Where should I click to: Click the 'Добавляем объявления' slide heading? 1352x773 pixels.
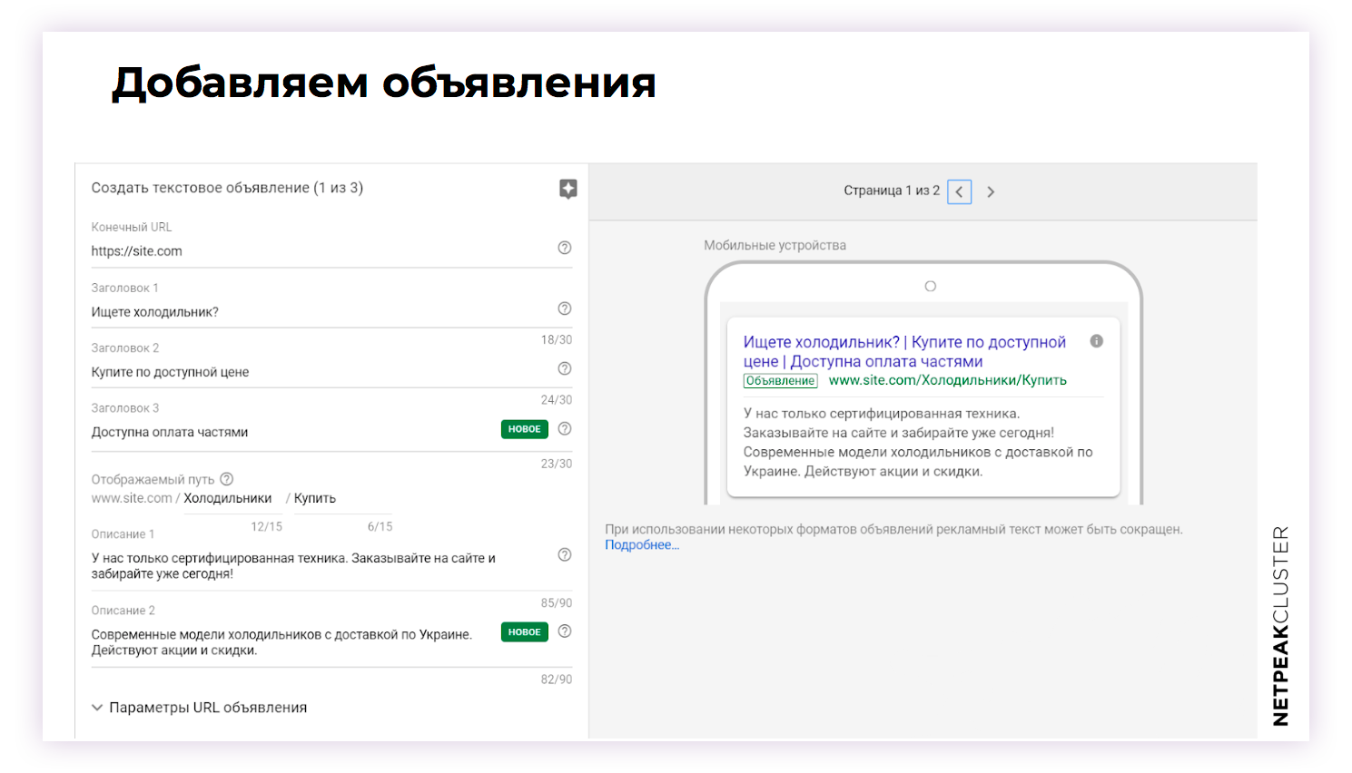pos(383,83)
